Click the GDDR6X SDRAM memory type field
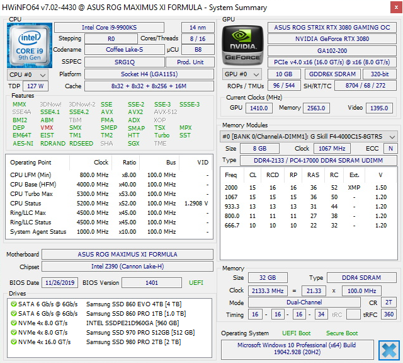Image resolution: width=403 pixels, height=363 pixels. 332,74
